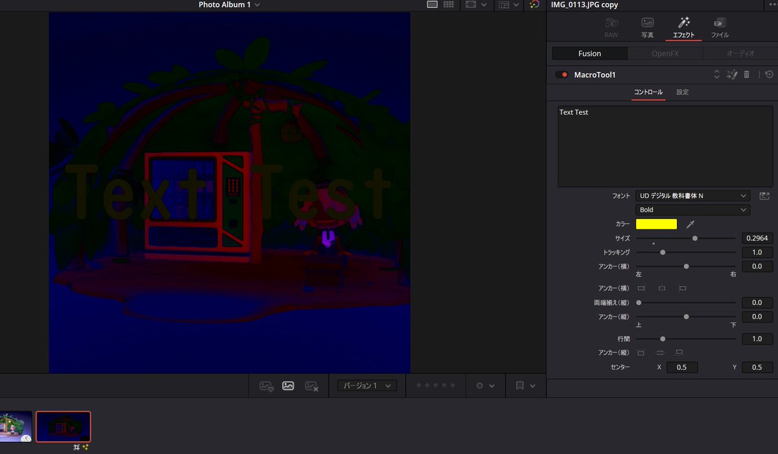This screenshot has width=778, height=454.
Task: Toggle the MacroTool1 enable switch
Action: point(561,75)
